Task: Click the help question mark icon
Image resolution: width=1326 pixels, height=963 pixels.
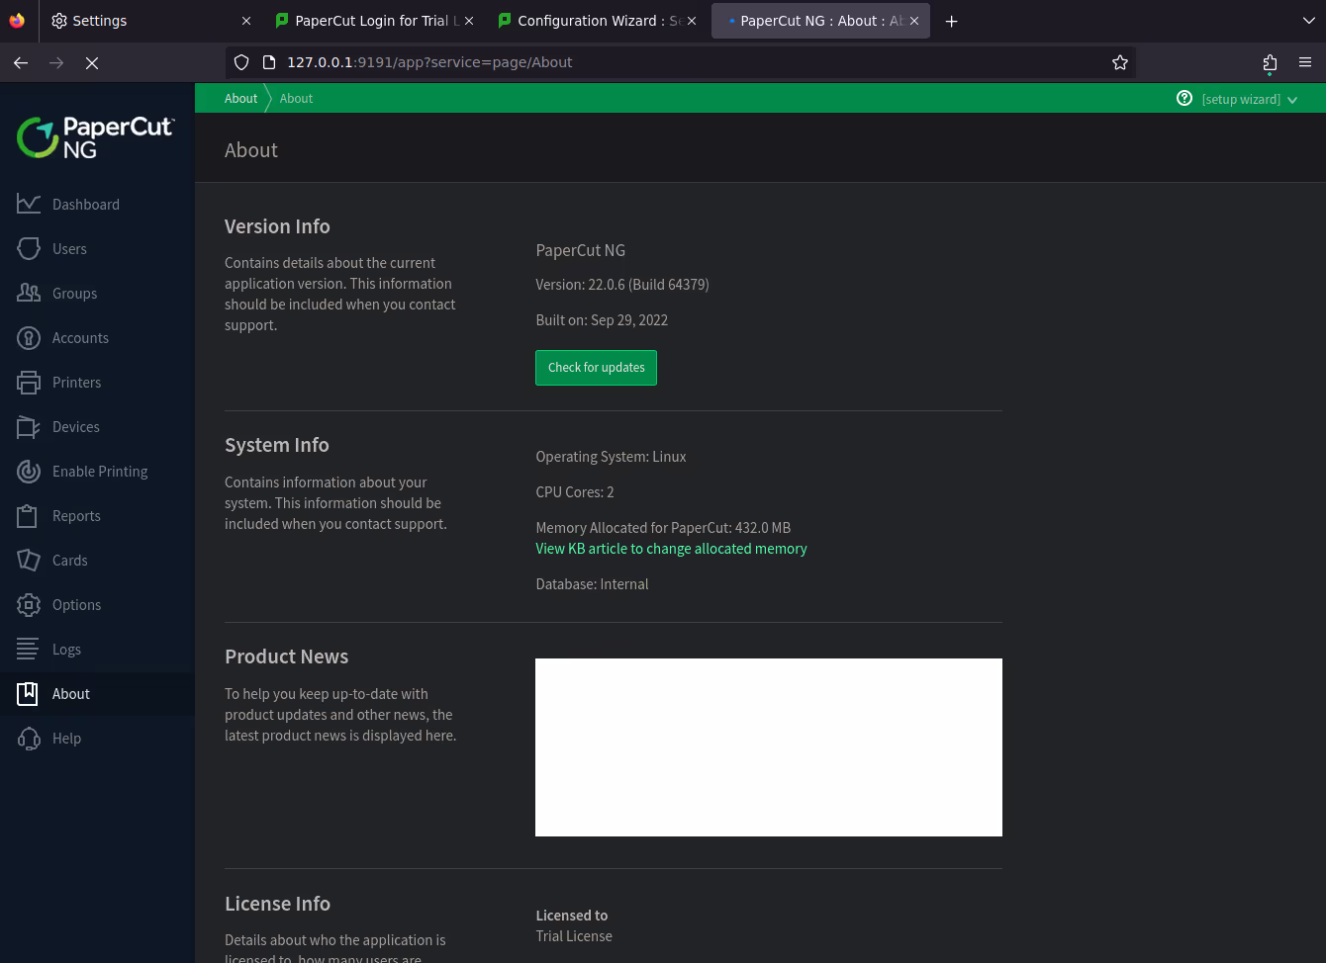Action: tap(1184, 98)
